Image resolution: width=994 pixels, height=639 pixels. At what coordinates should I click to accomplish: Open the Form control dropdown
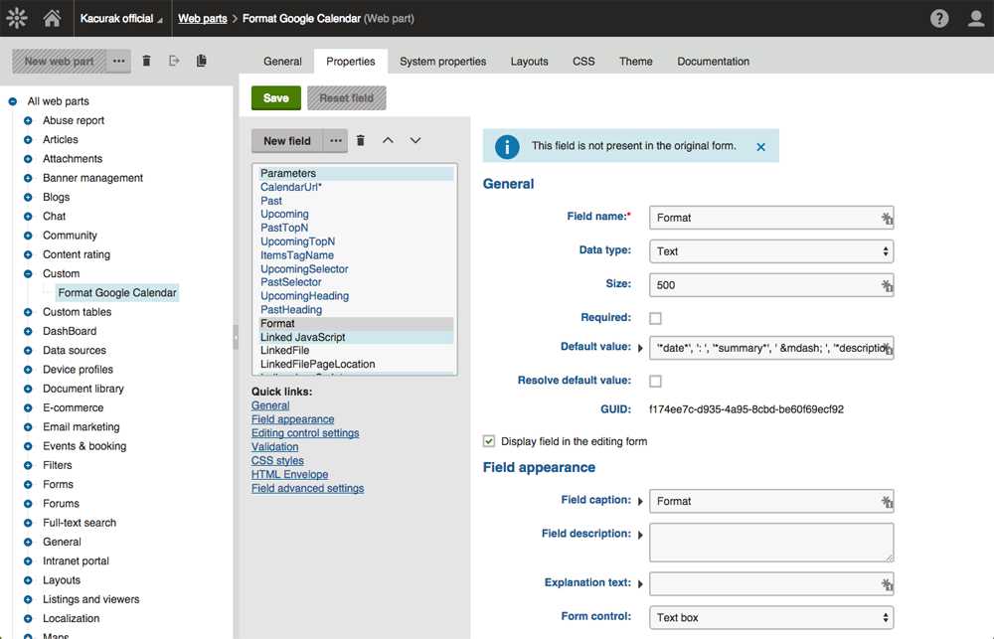click(x=770, y=617)
